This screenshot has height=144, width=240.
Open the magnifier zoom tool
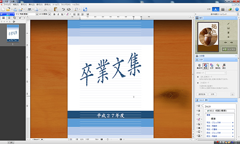click(x=76, y=9)
